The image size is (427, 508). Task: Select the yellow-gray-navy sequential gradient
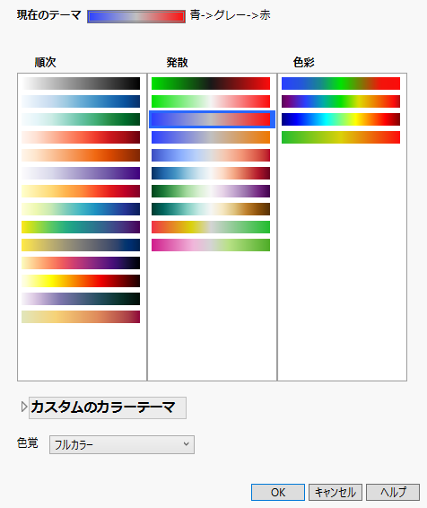(81, 245)
